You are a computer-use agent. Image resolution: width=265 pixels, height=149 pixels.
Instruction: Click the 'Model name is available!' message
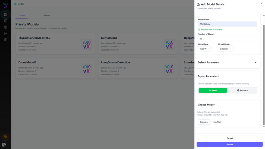tap(212, 30)
